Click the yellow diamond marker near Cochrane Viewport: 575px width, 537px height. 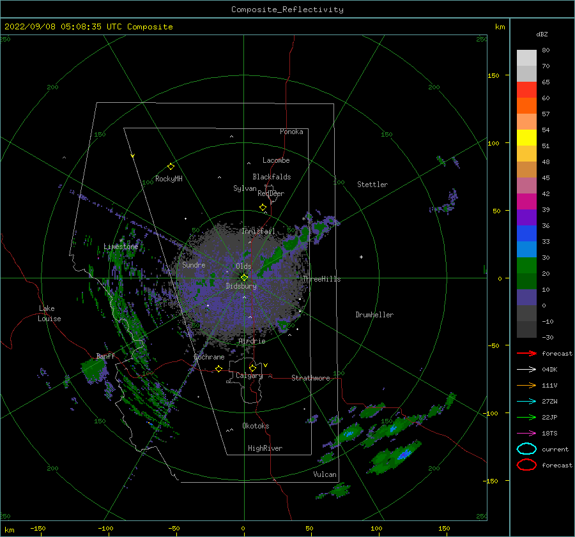[x=219, y=368]
